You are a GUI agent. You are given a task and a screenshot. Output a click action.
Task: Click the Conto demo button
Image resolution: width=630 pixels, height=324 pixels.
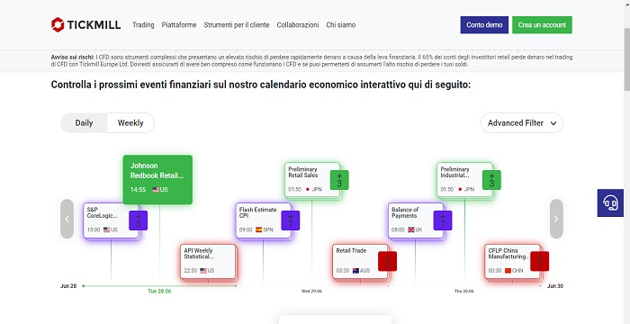pyautogui.click(x=484, y=25)
